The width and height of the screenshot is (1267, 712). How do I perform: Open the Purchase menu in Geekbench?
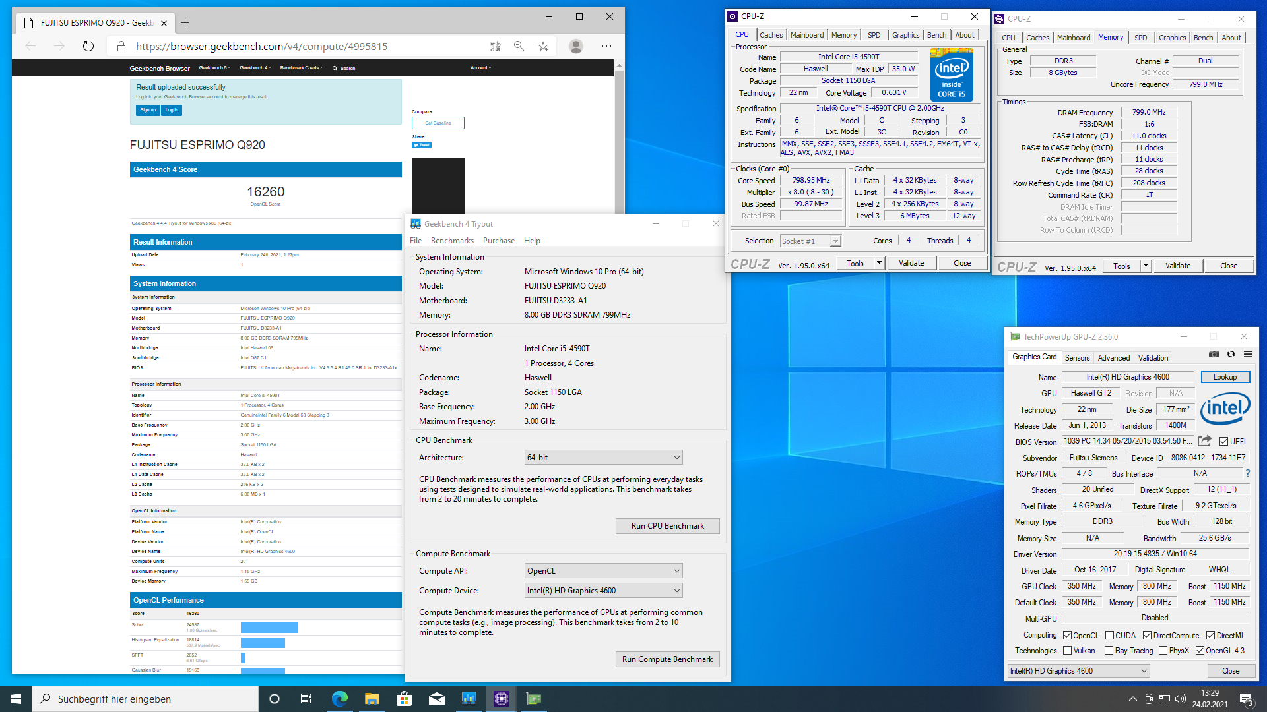tap(498, 241)
